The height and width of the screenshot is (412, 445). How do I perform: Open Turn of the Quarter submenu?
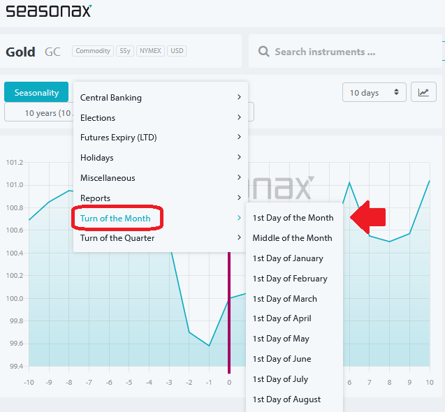point(117,238)
